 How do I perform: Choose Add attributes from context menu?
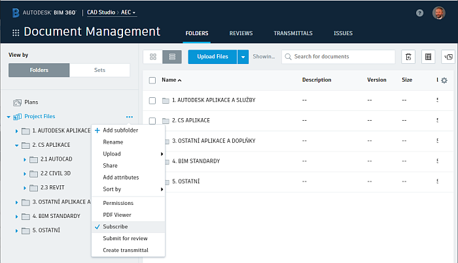[x=128, y=178]
